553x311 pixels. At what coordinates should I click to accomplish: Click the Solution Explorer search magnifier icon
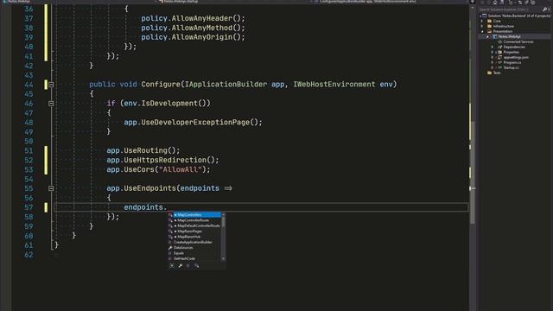544,10
